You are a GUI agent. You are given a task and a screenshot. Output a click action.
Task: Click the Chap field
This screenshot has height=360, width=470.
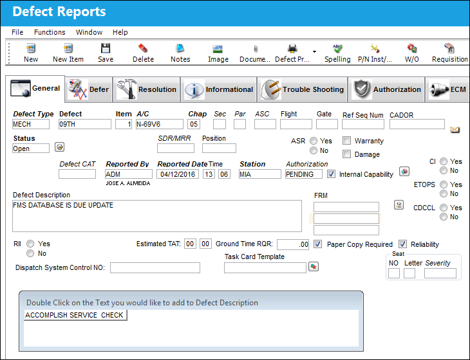(194, 124)
